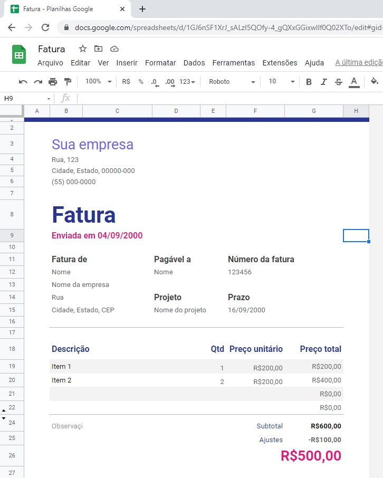
Task: Open the text color picker
Action: point(354,82)
